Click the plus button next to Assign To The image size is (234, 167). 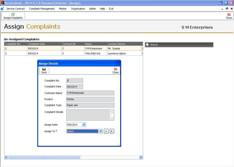click(x=106, y=131)
